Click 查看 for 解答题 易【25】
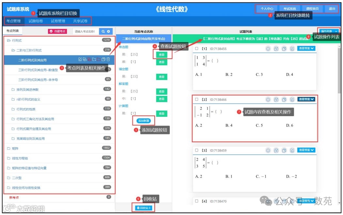Screen dimensions: 343x215 click(162, 91)
